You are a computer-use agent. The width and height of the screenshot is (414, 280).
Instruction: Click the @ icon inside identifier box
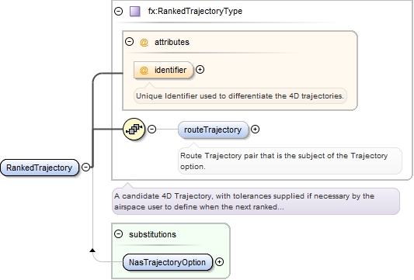(x=144, y=71)
